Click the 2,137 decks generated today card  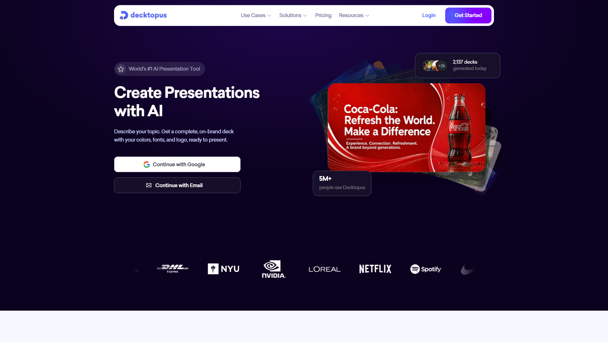(457, 66)
